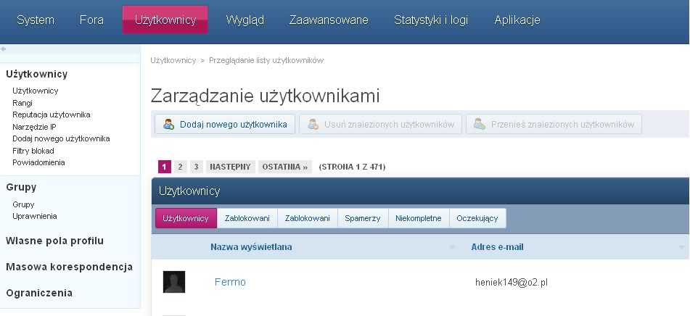Expand 'Własne pola profilu' sidebar section
690x316 pixels.
(x=54, y=241)
